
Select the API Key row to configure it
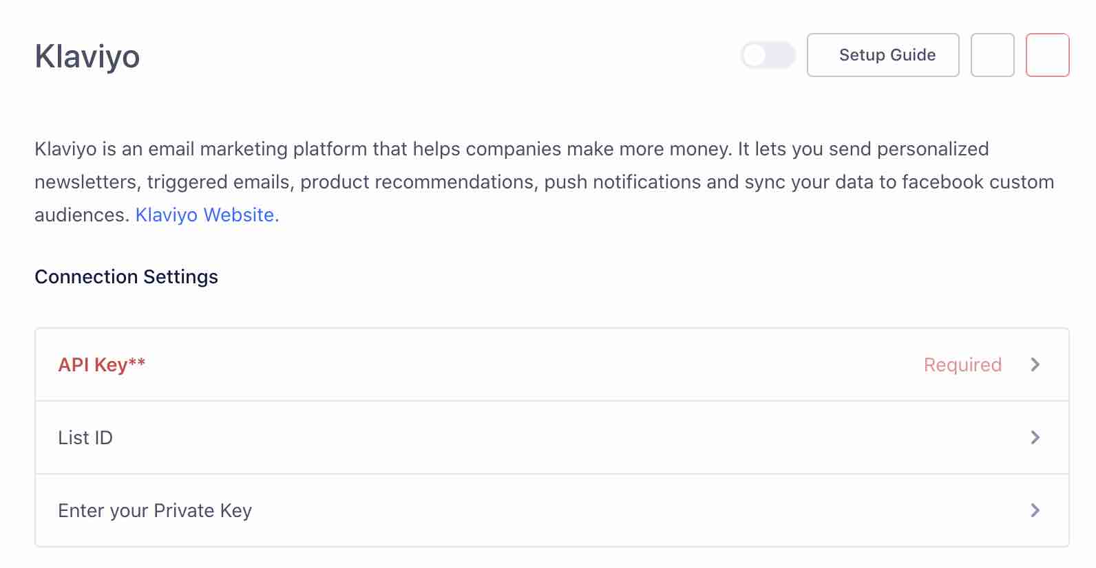(101, 364)
